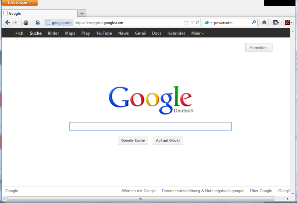The height and width of the screenshot is (203, 297).
Task: Open Datenschutzerklärung & Nutzungsbedingungen link
Action: [203, 191]
